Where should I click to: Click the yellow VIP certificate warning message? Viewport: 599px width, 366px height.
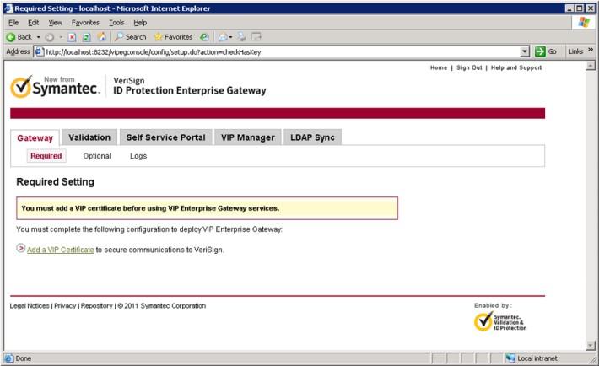click(x=207, y=208)
